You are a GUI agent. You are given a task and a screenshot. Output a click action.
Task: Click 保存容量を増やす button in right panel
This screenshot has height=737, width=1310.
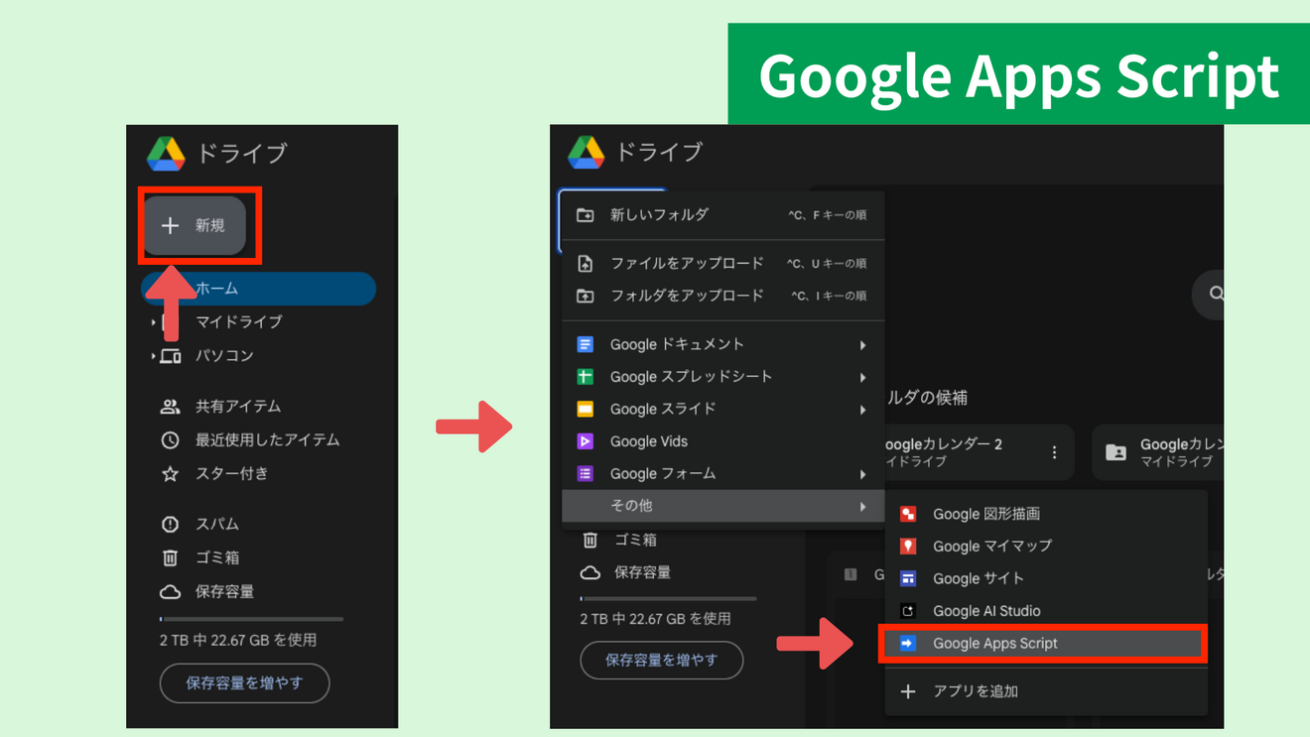[x=662, y=660]
